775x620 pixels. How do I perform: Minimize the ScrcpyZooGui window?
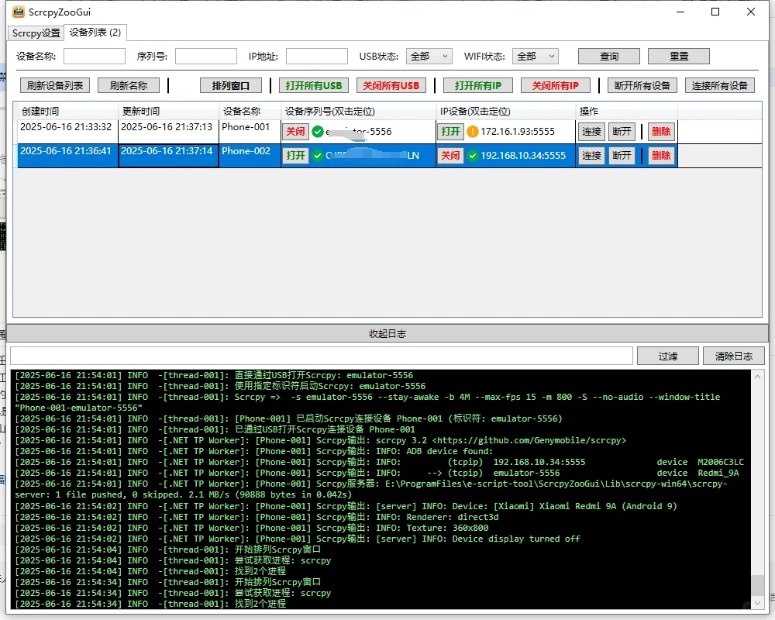pos(680,12)
